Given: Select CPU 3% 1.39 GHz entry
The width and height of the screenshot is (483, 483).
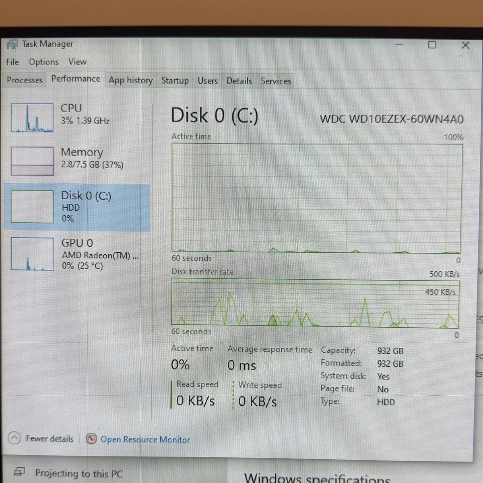Looking at the screenshot, I should pyautogui.click(x=77, y=118).
